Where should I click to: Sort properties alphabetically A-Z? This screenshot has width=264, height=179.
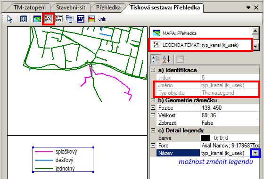[166, 59]
